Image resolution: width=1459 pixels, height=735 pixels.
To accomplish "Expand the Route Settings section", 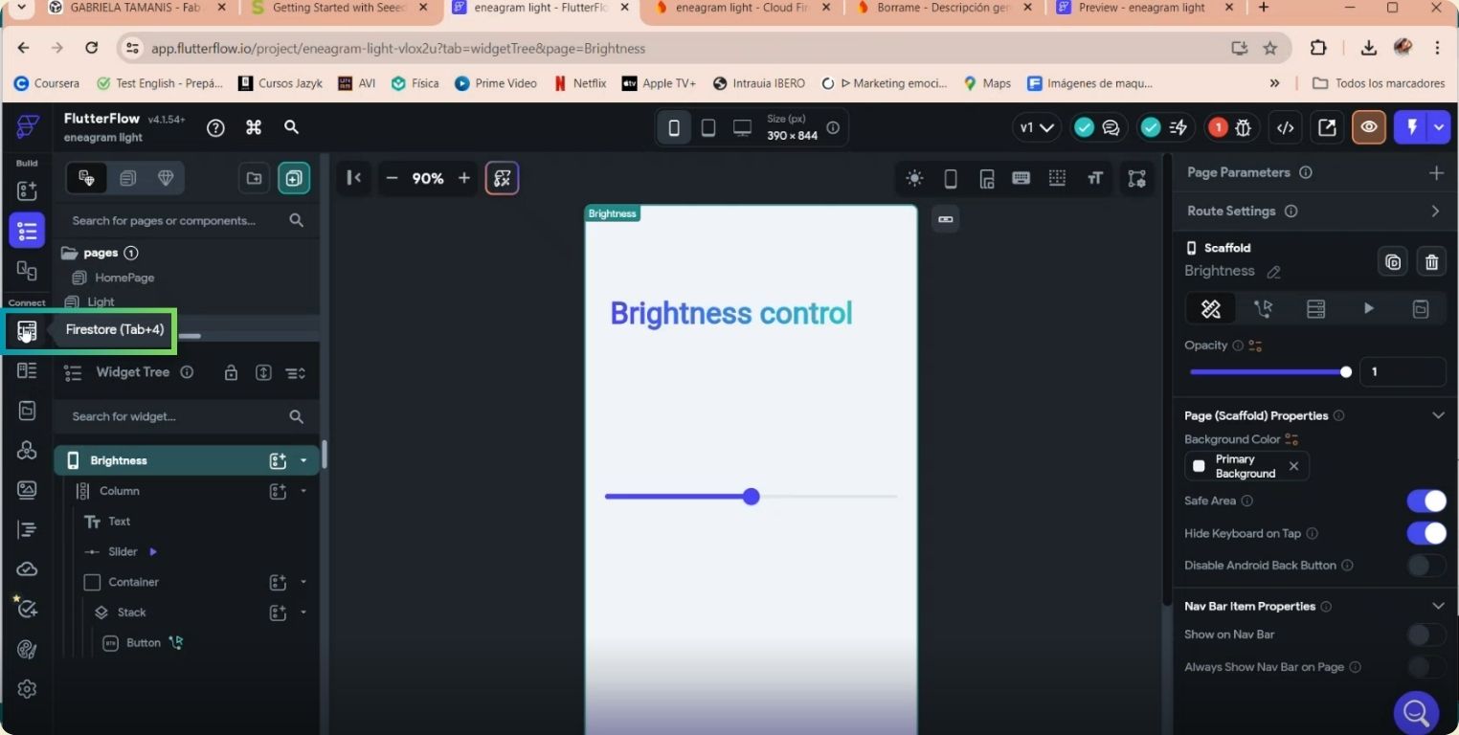I will (x=1435, y=211).
